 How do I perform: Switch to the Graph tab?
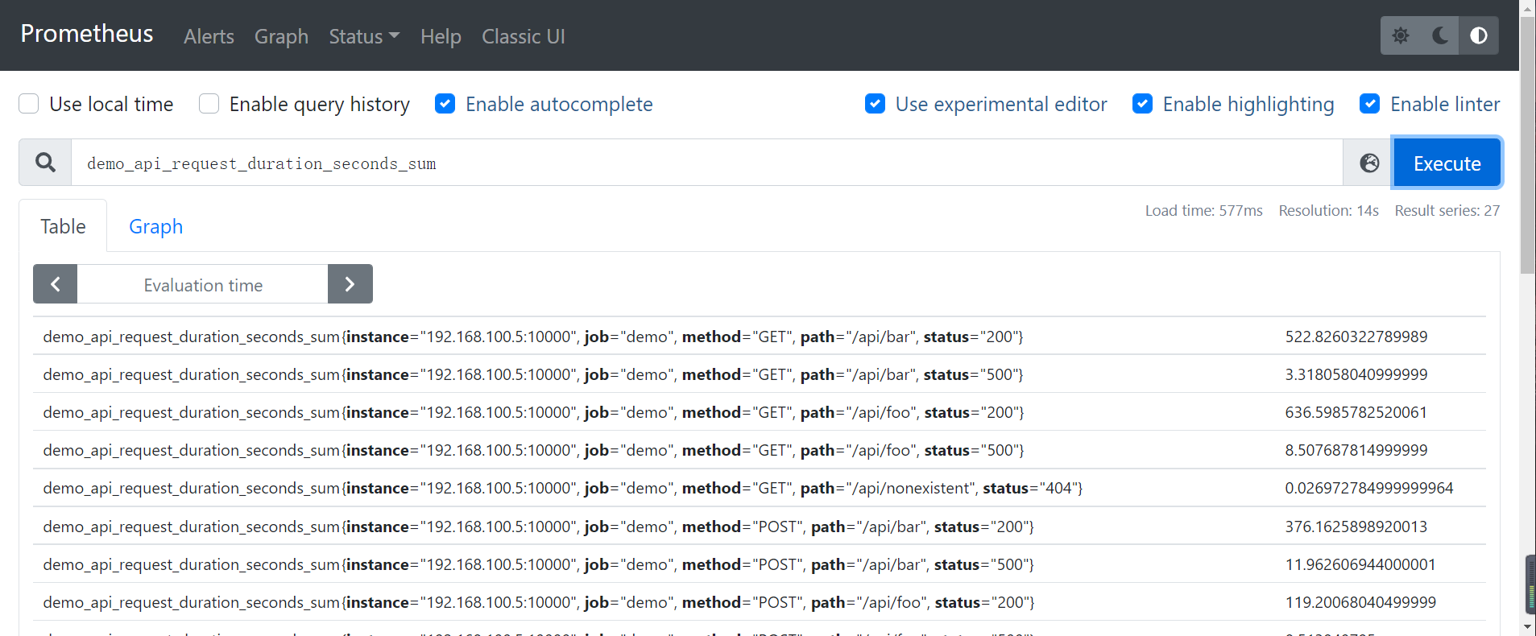[x=155, y=226]
